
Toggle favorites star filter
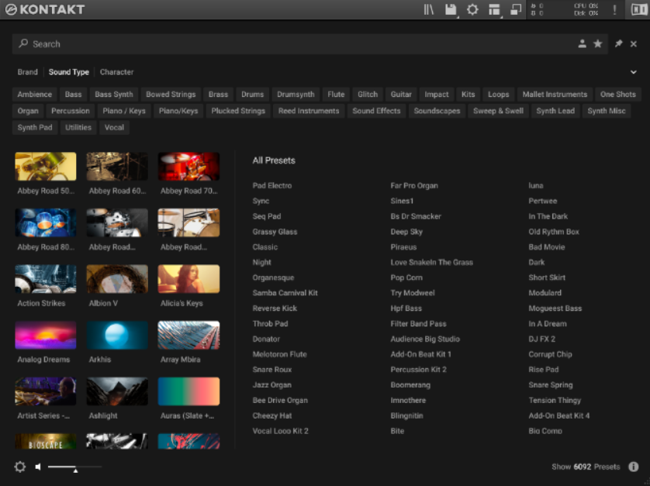(x=597, y=43)
